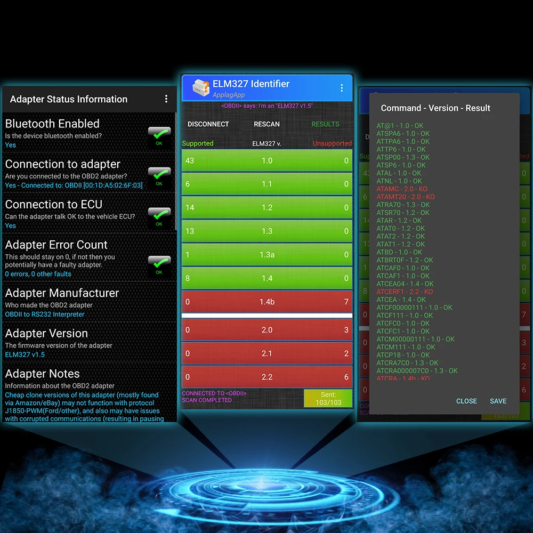Click the OBDII to RS232 Interpreter value
This screenshot has width=533, height=533.
pos(45,314)
